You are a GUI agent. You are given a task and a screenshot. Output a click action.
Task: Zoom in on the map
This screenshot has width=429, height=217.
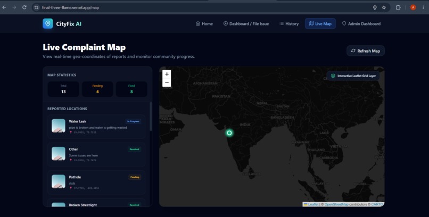(x=167, y=74)
